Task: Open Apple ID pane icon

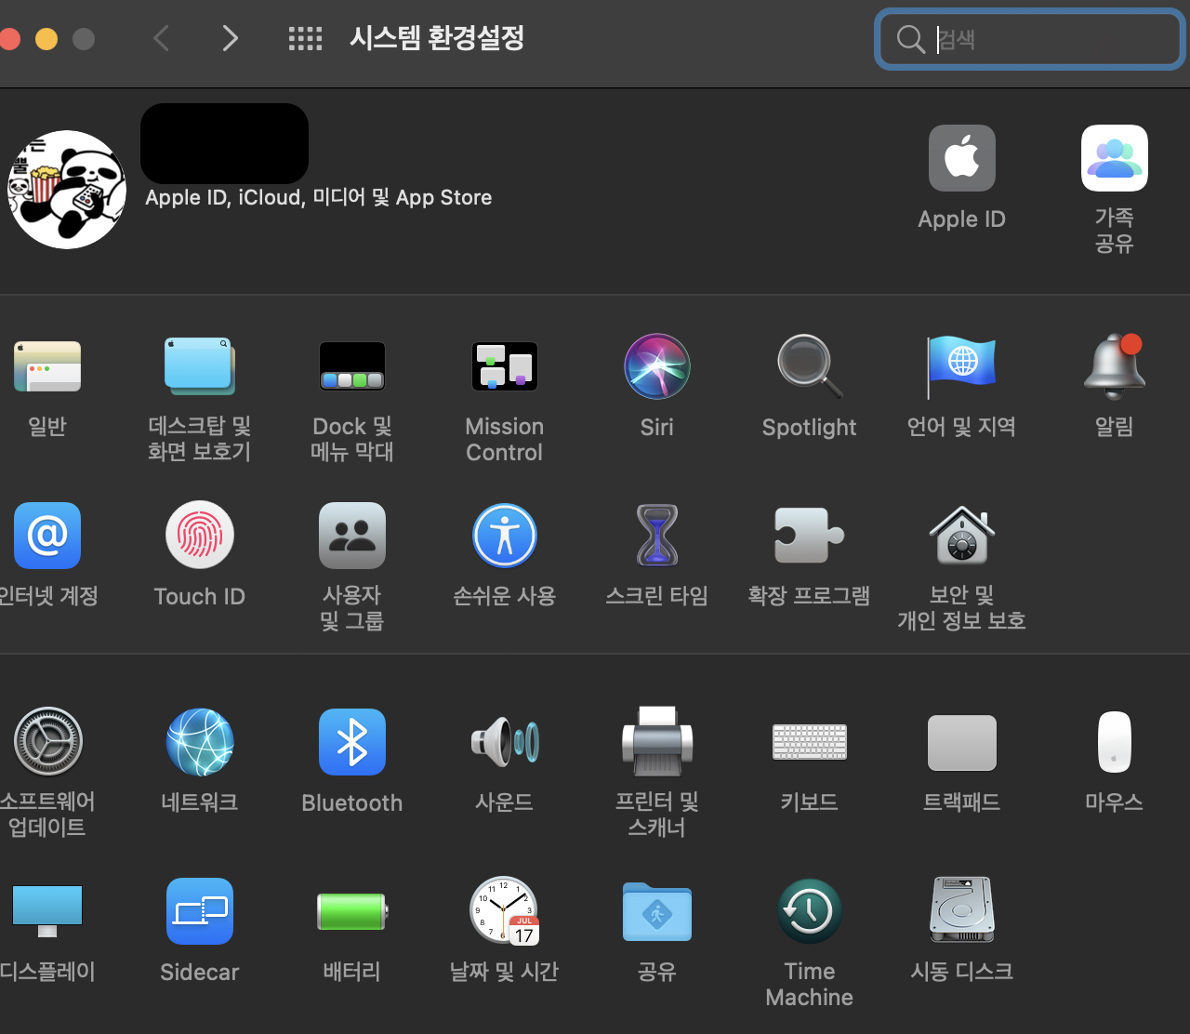Action: pyautogui.click(x=962, y=158)
